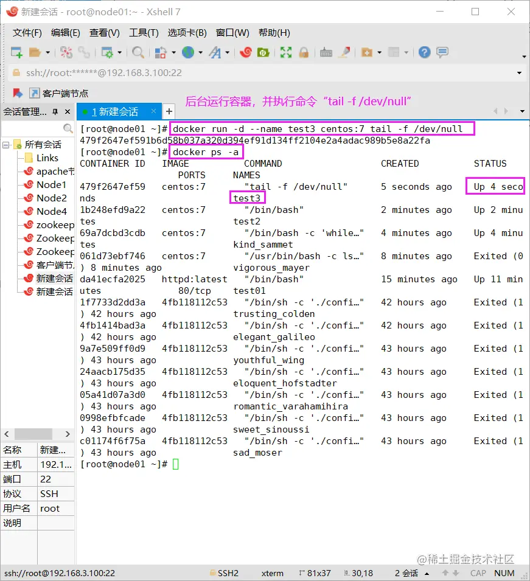Click the 主机 value 192.1...
The image size is (530, 581).
[56, 464]
